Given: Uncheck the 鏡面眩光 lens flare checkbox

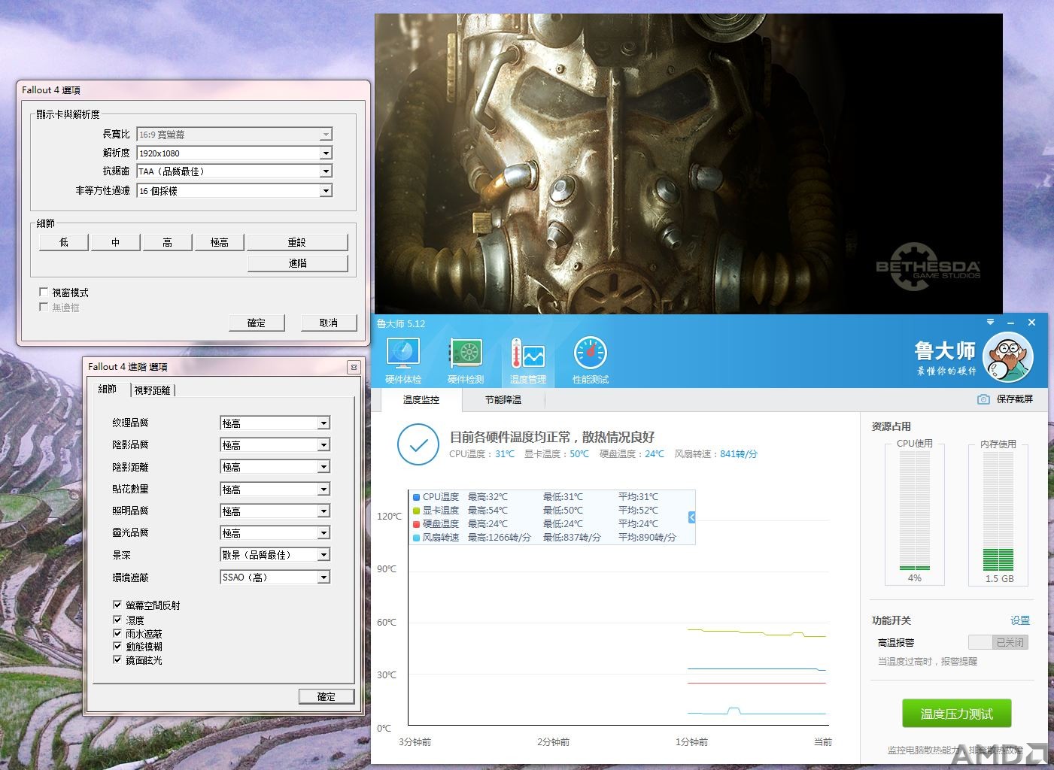Looking at the screenshot, I should click(x=117, y=659).
